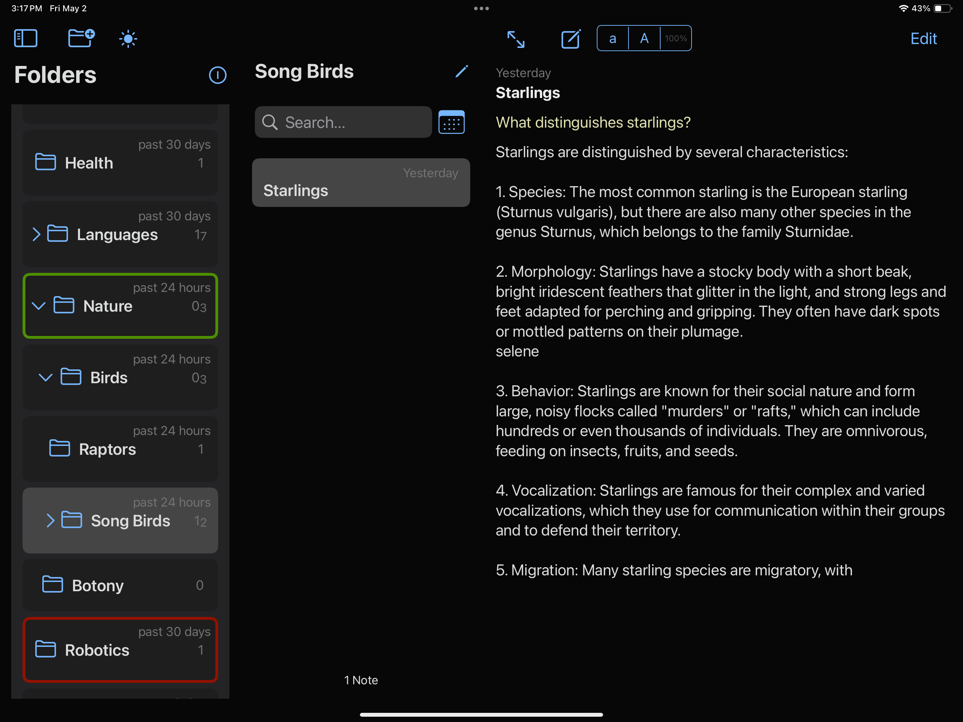Decrease font size with small a

click(613, 39)
